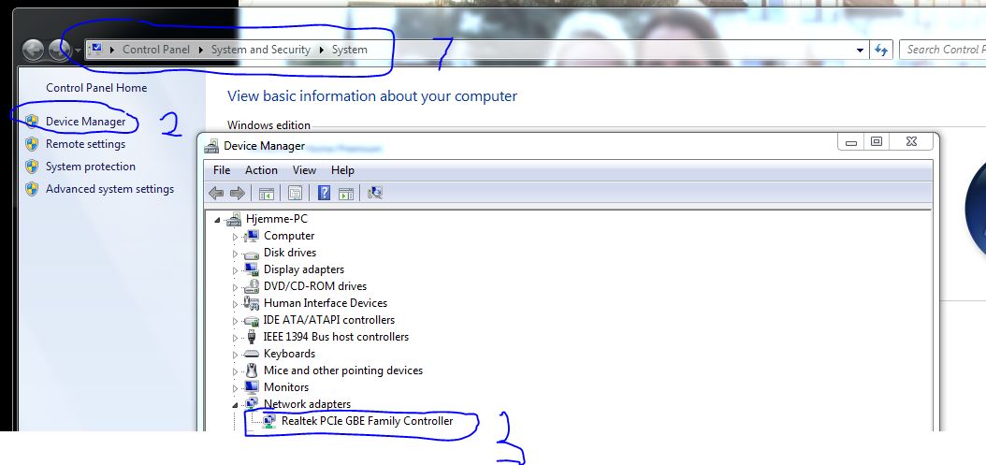
Task: Open the File menu
Action: 222,170
